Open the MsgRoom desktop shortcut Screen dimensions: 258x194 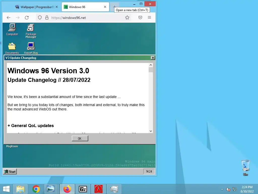[x=12, y=146]
